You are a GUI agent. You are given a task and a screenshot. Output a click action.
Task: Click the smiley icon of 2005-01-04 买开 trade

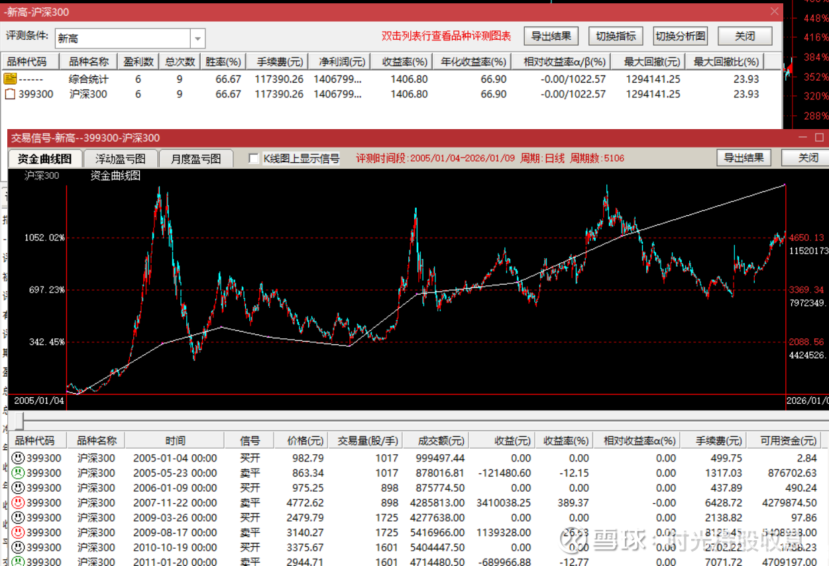click(x=18, y=458)
